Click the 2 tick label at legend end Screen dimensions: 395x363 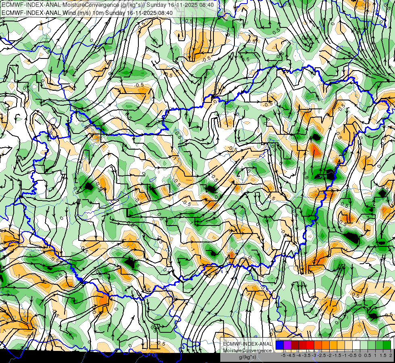click(x=391, y=355)
